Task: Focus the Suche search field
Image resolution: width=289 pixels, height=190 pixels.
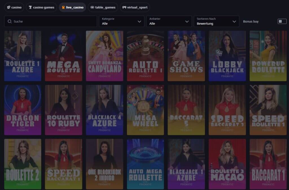Action: click(x=51, y=21)
